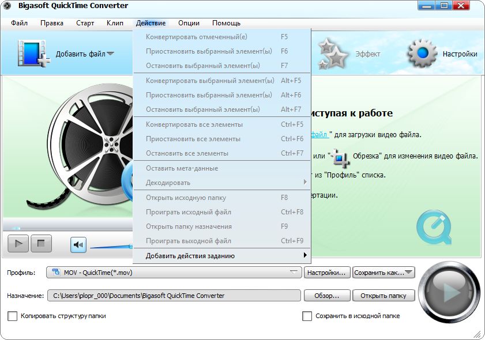Choose 'Остановить выбранный элемент(ы)' F7 entry
485x340 pixels.
222,66
